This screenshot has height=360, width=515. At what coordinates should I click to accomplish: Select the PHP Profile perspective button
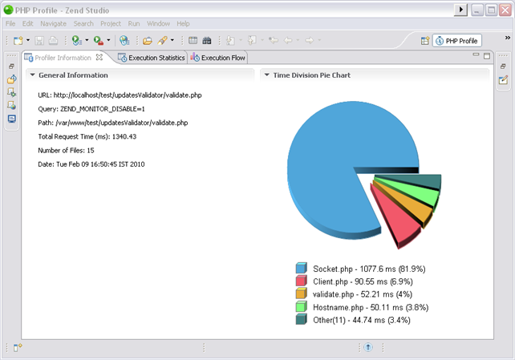coord(457,40)
